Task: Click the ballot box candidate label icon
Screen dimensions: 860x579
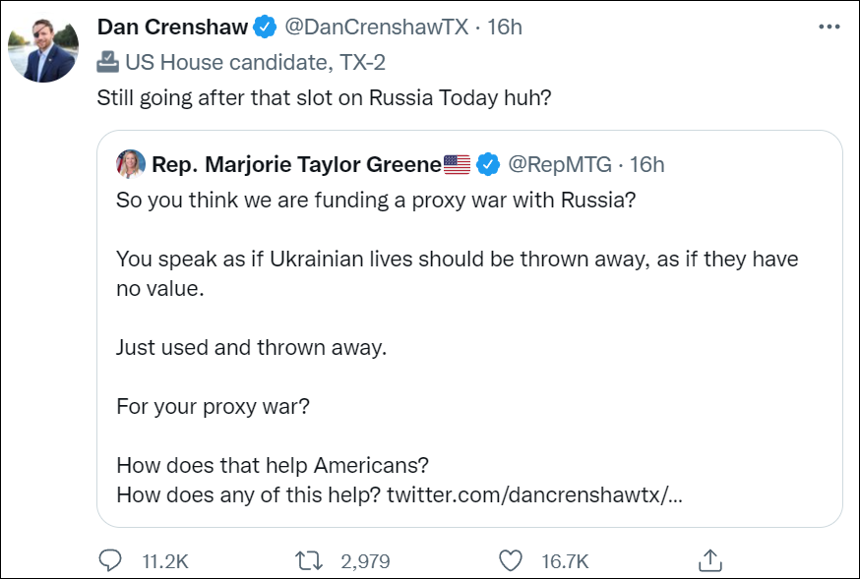Action: click(x=108, y=63)
